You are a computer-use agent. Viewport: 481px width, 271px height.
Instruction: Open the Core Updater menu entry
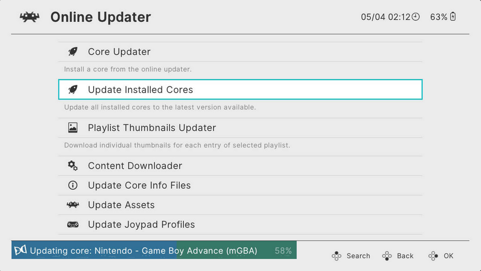click(x=240, y=52)
